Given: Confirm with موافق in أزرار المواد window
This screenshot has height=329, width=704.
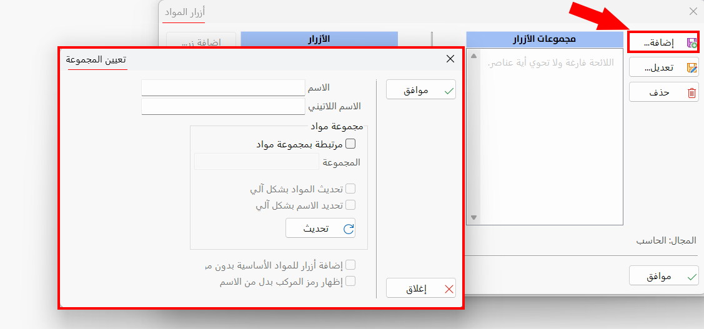Looking at the screenshot, I should pos(663,275).
